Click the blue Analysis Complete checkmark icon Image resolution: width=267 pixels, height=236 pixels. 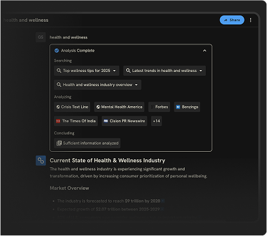[x=57, y=51]
